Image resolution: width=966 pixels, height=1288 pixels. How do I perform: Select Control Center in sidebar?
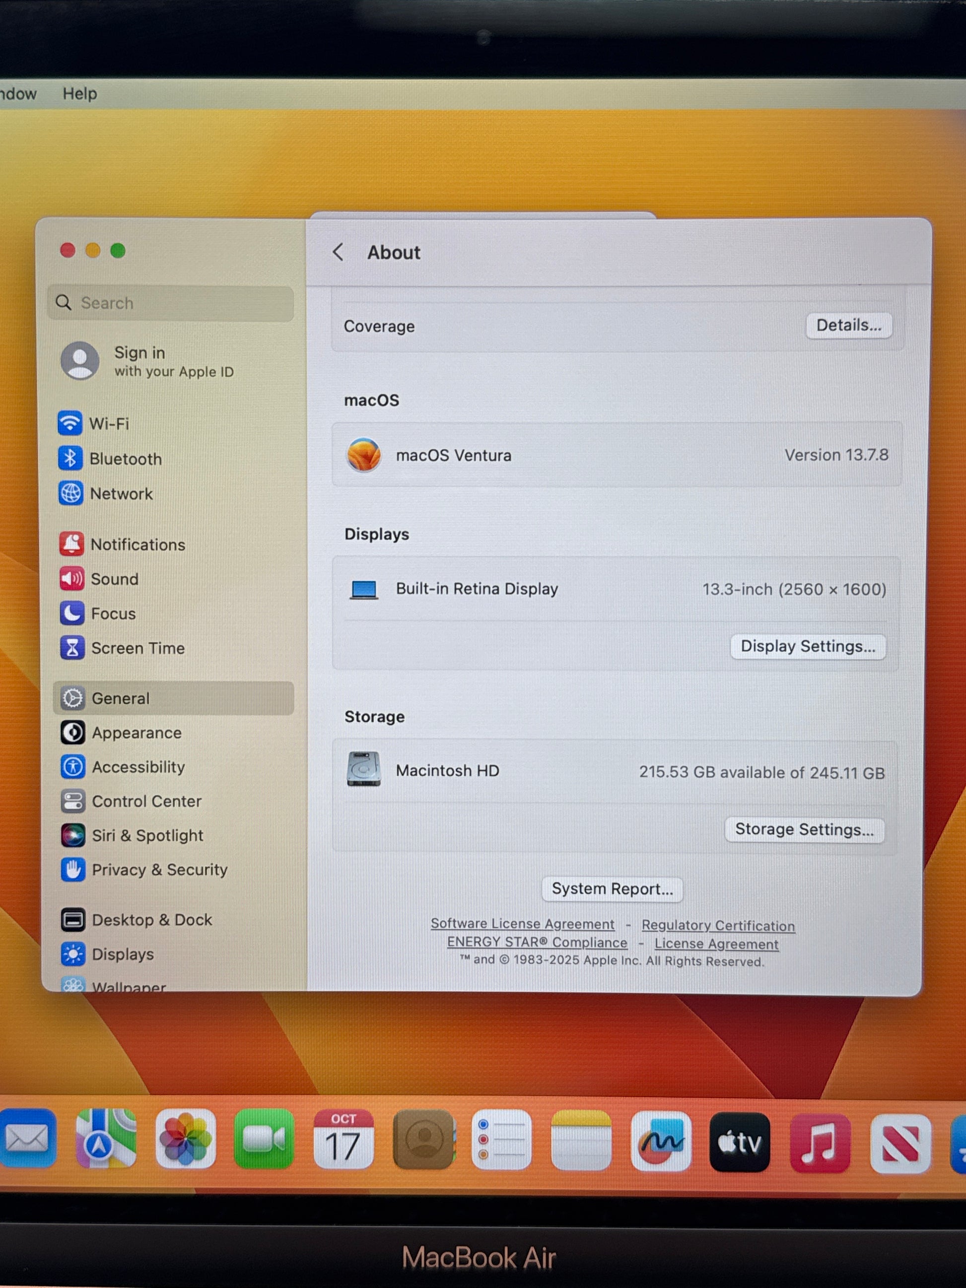point(146,801)
